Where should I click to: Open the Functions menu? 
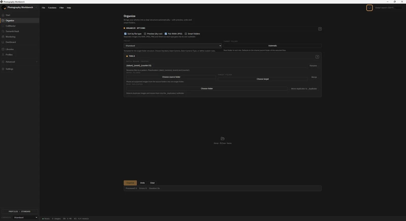tap(52, 8)
